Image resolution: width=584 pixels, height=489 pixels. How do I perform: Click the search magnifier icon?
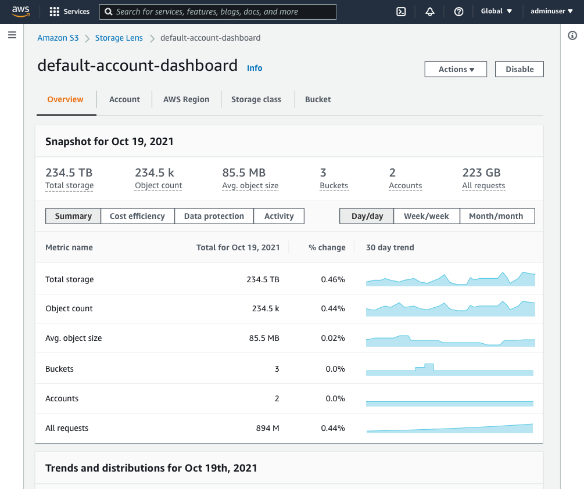point(109,12)
